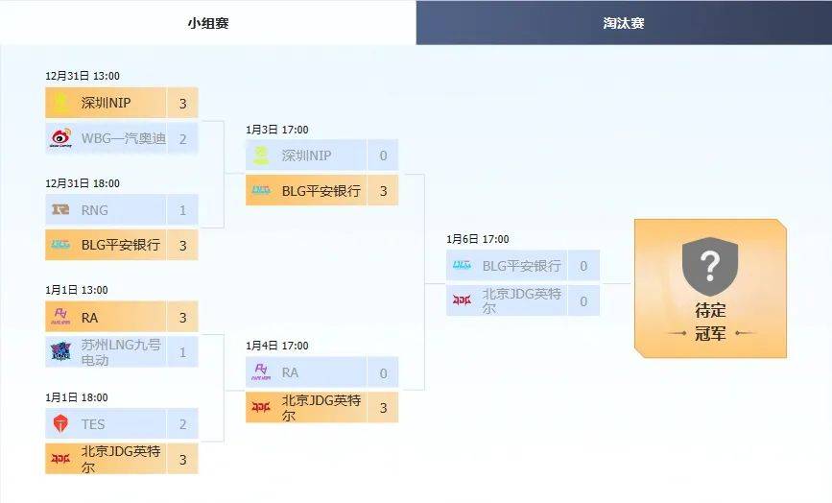Click the RNG team logo
The image size is (832, 503).
pos(60,209)
